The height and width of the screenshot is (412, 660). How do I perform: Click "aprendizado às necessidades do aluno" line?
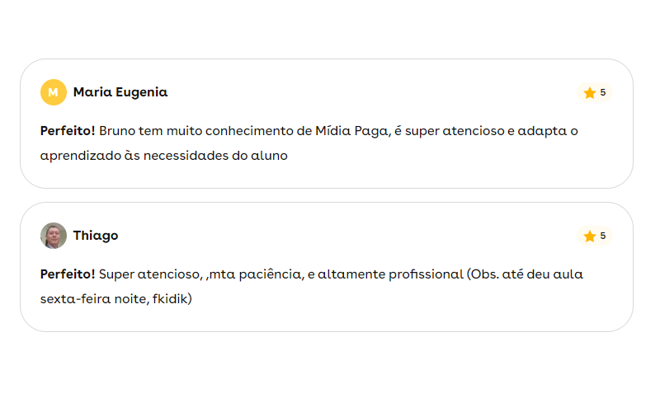coord(163,155)
